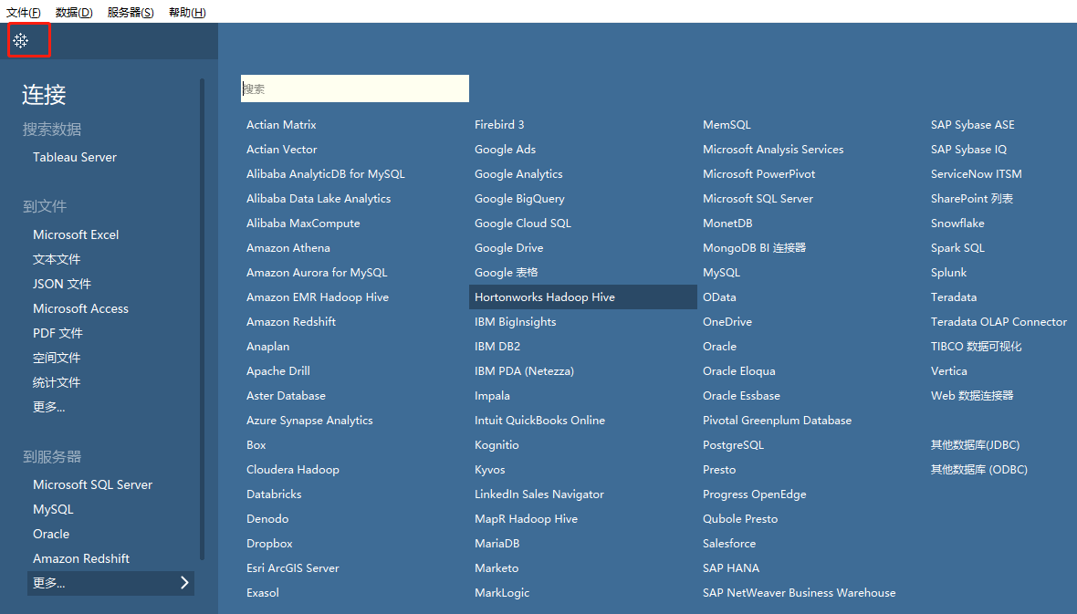1077x614 pixels.
Task: Click 更多... under the 到文件 section
Action: click(x=48, y=407)
